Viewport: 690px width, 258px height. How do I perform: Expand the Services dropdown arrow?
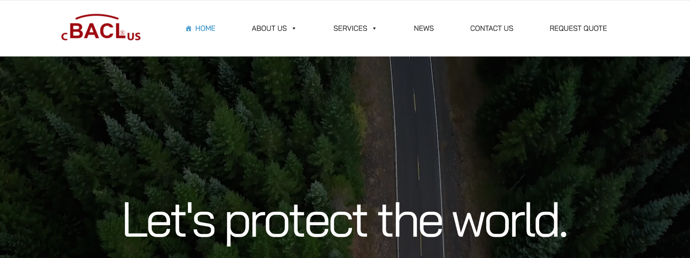click(374, 29)
